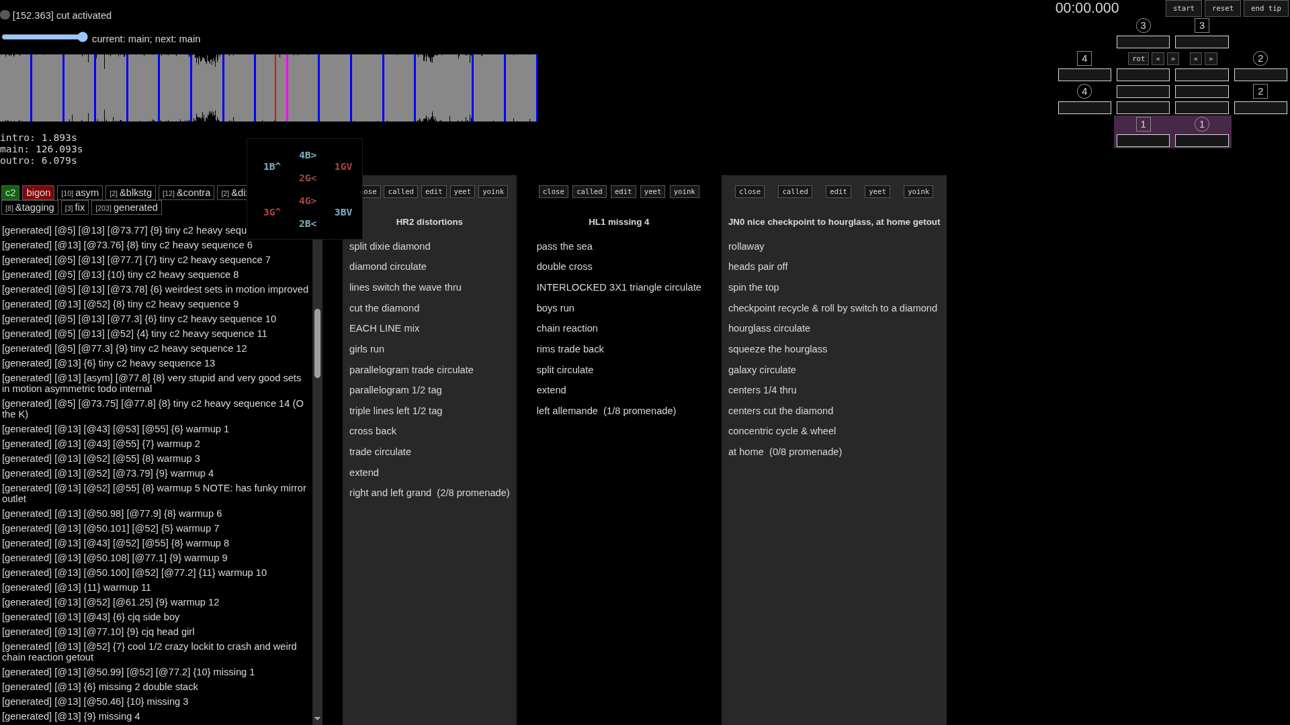Click yoink on the HL1 missing 4 panel
The image size is (1290, 725).
pos(684,192)
